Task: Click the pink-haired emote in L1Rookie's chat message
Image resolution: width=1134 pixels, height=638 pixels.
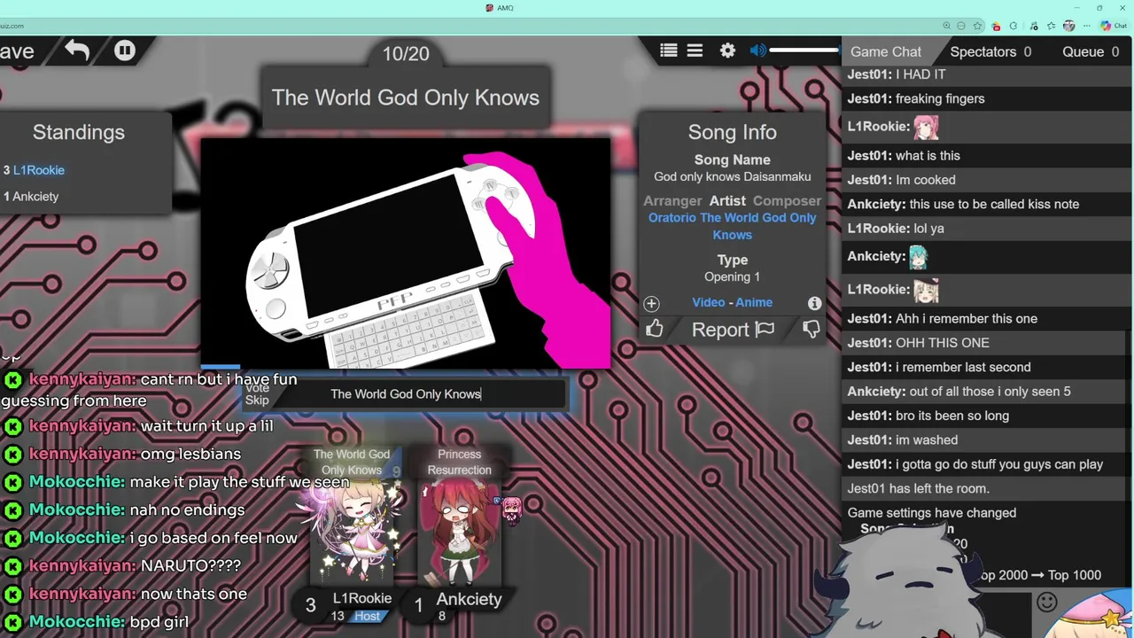Action: click(926, 127)
